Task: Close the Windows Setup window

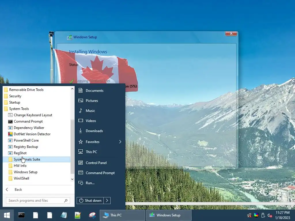Action: (231, 33)
